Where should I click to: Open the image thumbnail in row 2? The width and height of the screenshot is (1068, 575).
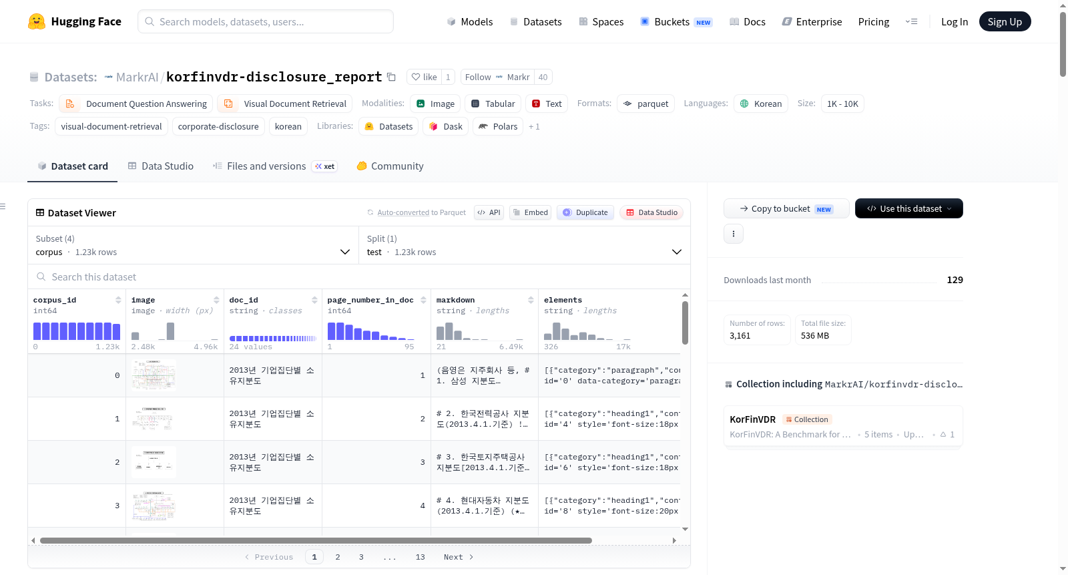click(x=154, y=462)
